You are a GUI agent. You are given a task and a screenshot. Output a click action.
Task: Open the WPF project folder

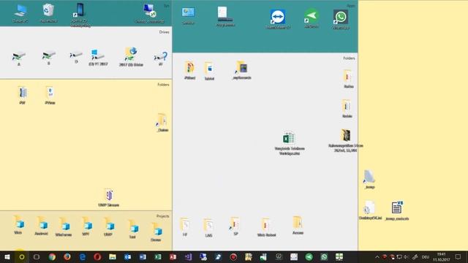86,226
